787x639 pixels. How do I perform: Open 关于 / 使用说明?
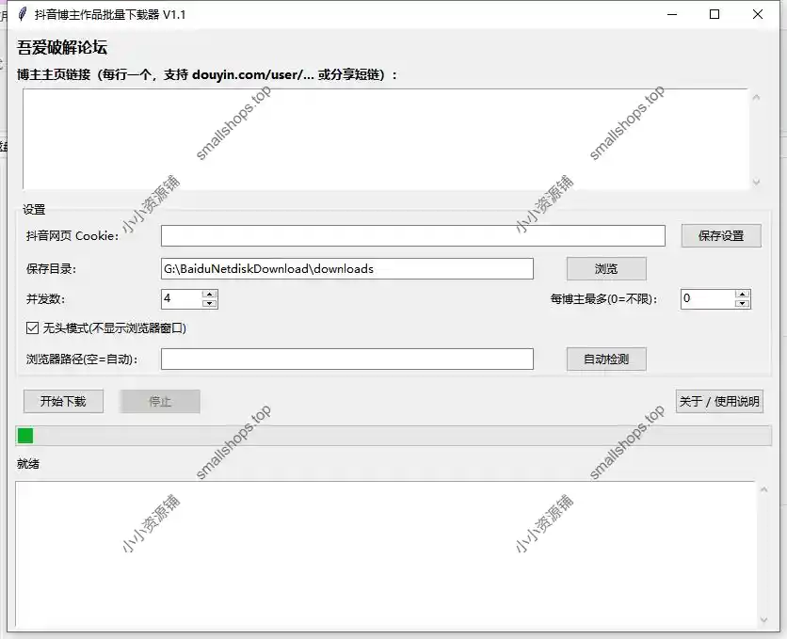pos(719,401)
